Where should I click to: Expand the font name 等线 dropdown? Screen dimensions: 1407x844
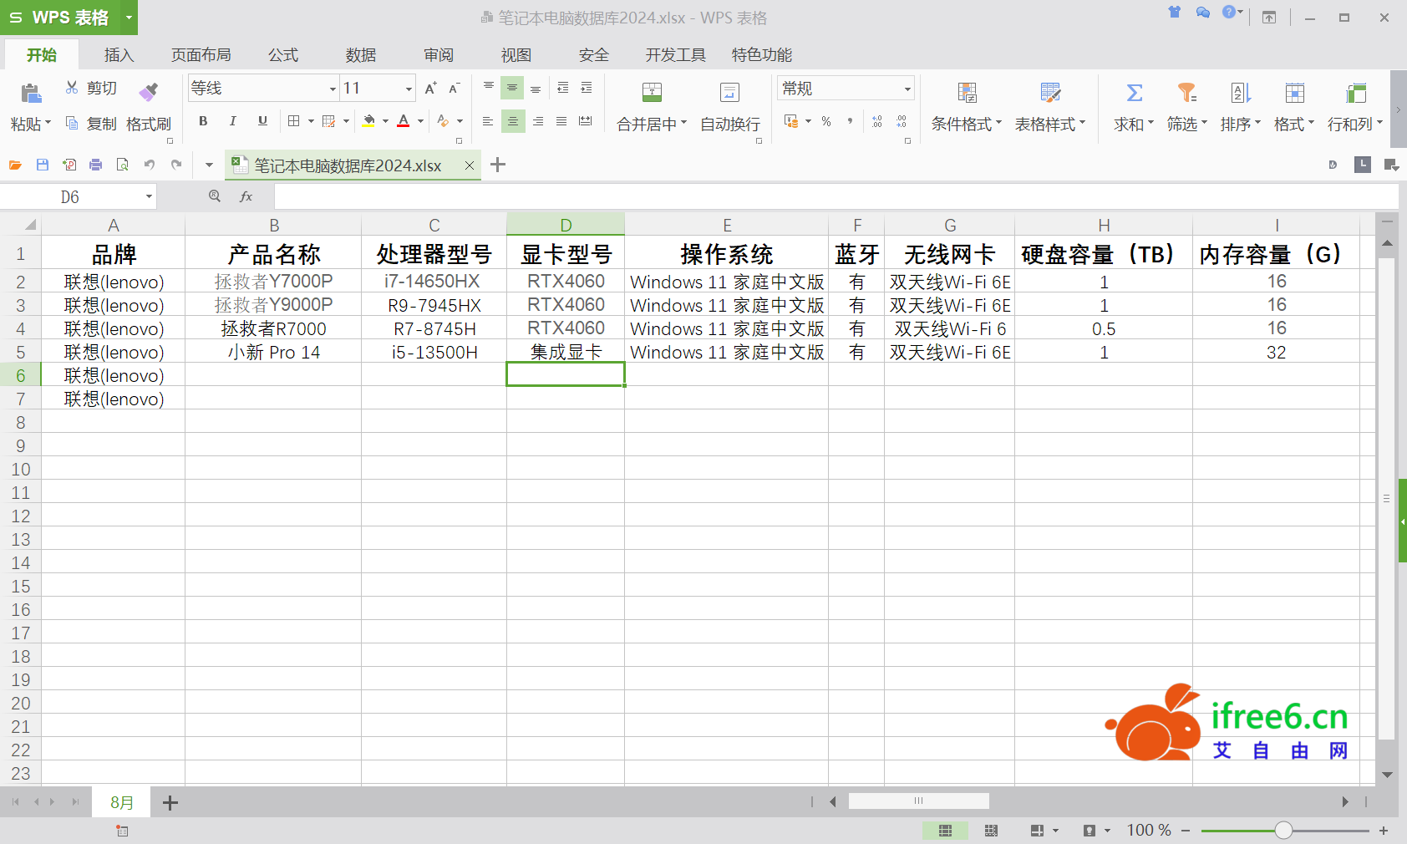click(333, 89)
